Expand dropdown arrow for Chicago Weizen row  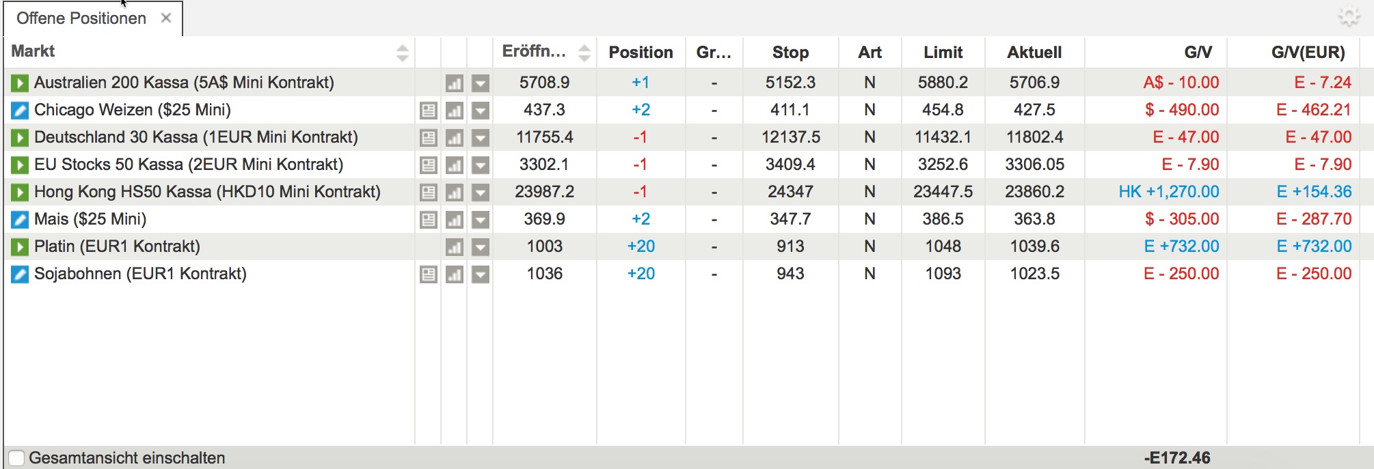[481, 111]
